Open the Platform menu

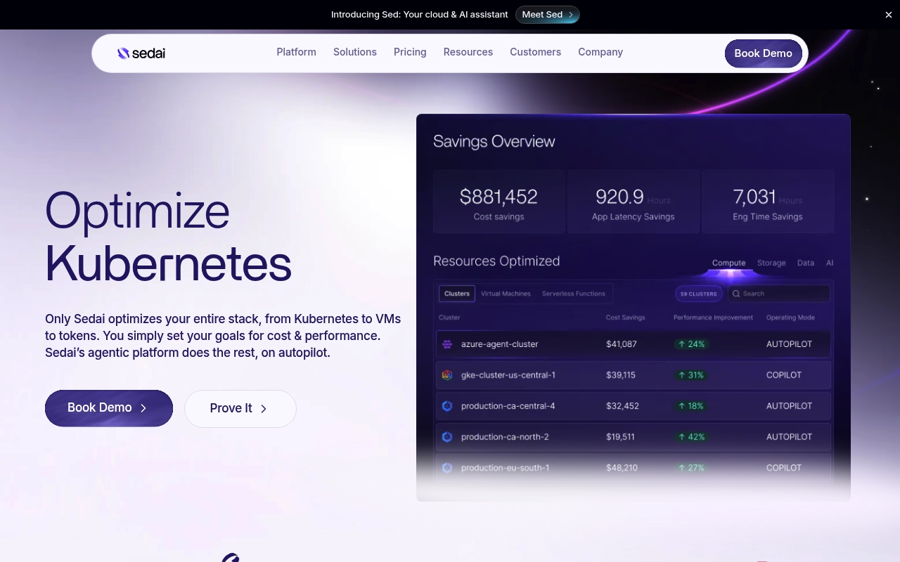296,52
